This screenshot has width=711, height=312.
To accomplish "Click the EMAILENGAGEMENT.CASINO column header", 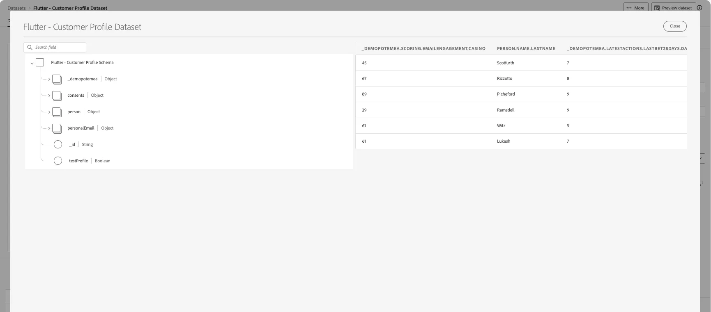I will [423, 48].
